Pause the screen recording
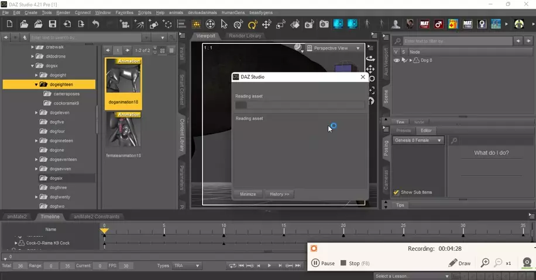536x280 pixels. pos(323,263)
